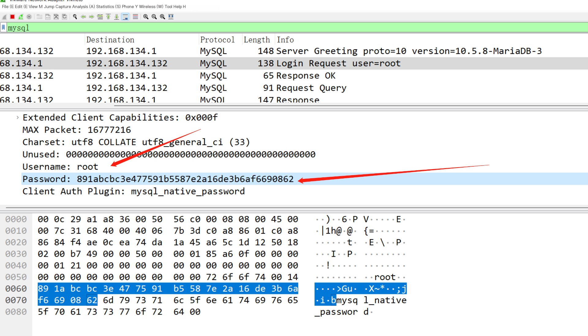Zoom in on packet list text
588x336 pixels.
(146, 17)
